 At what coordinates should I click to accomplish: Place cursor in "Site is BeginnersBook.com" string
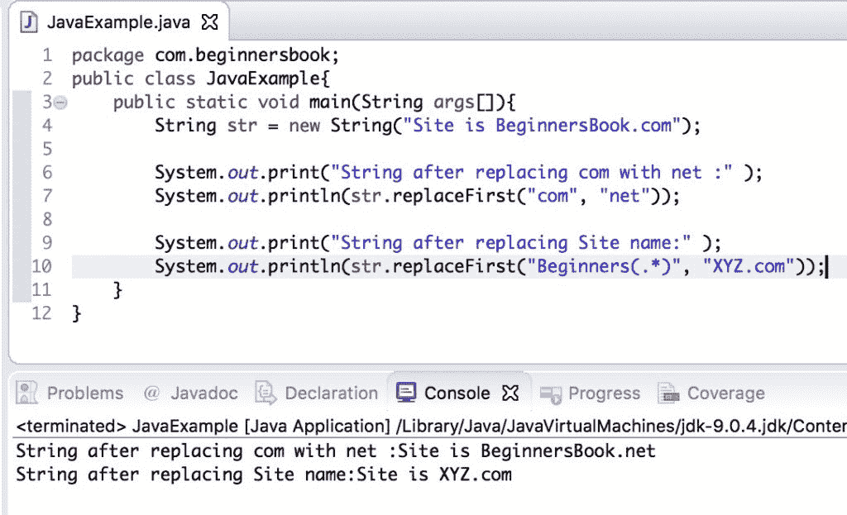(x=513, y=126)
